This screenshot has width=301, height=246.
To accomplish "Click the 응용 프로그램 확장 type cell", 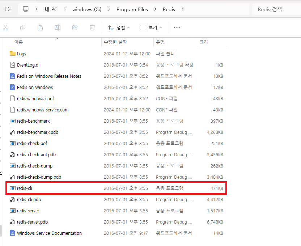I will point(174,65).
